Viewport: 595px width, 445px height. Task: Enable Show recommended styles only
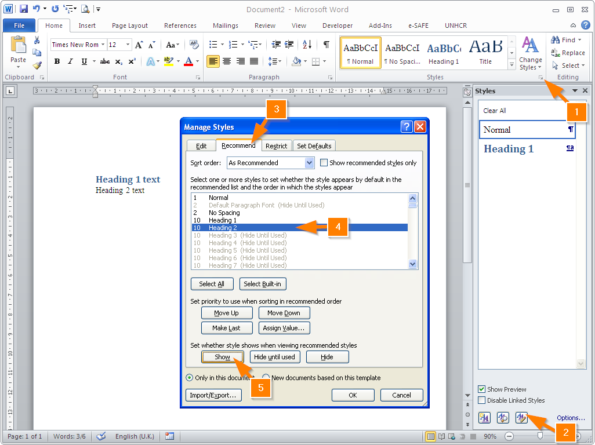tap(323, 163)
